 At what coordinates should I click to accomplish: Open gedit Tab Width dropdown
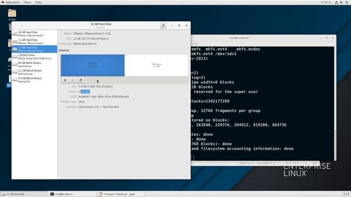tap(265, 163)
